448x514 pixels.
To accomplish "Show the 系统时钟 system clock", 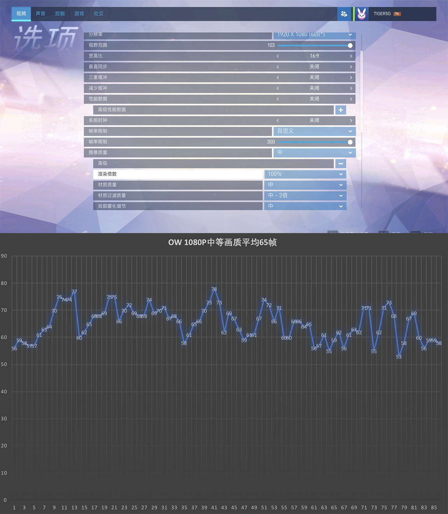I will (351, 120).
